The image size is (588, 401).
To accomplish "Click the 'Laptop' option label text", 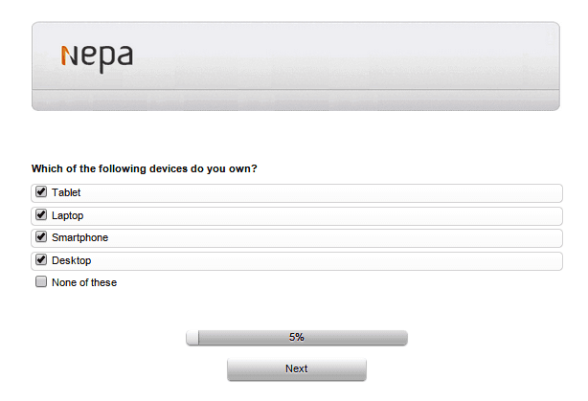I will (x=67, y=215).
